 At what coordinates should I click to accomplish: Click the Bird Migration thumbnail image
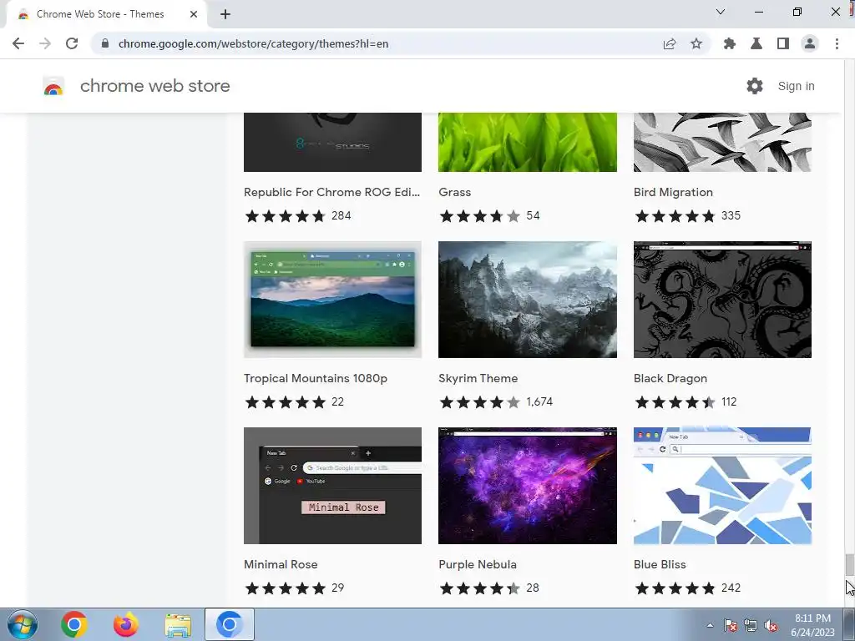coord(722,142)
